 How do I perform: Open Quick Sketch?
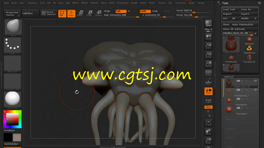coord(49,13)
